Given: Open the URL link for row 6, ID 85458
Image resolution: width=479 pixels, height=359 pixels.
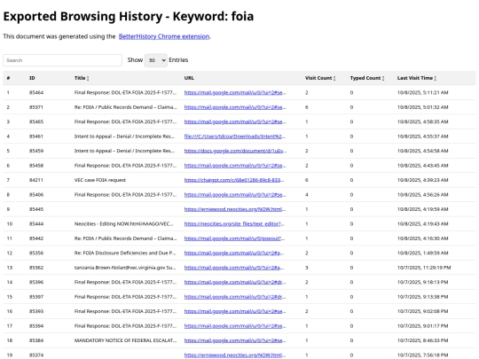Looking at the screenshot, I should [235, 166].
